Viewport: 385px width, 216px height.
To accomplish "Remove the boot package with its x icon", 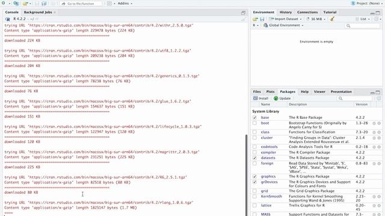I will point(379,124).
